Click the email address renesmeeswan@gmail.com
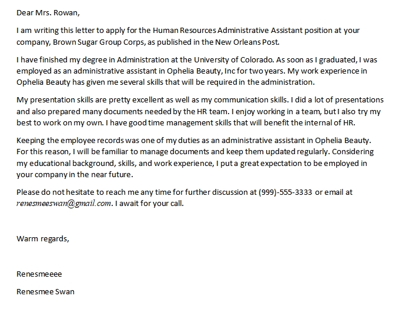Image resolution: width=399 pixels, height=309 pixels. 63,204
